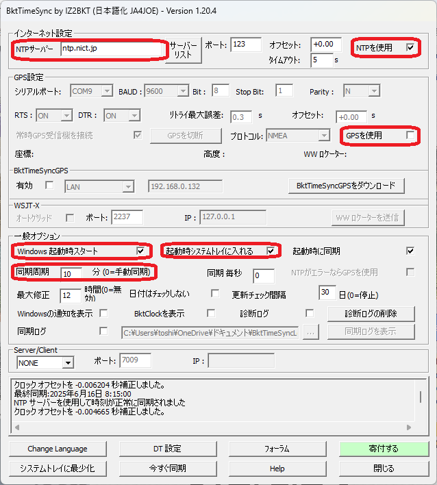Click the NTPサーバー ntp.nict.jp field

coord(111,49)
